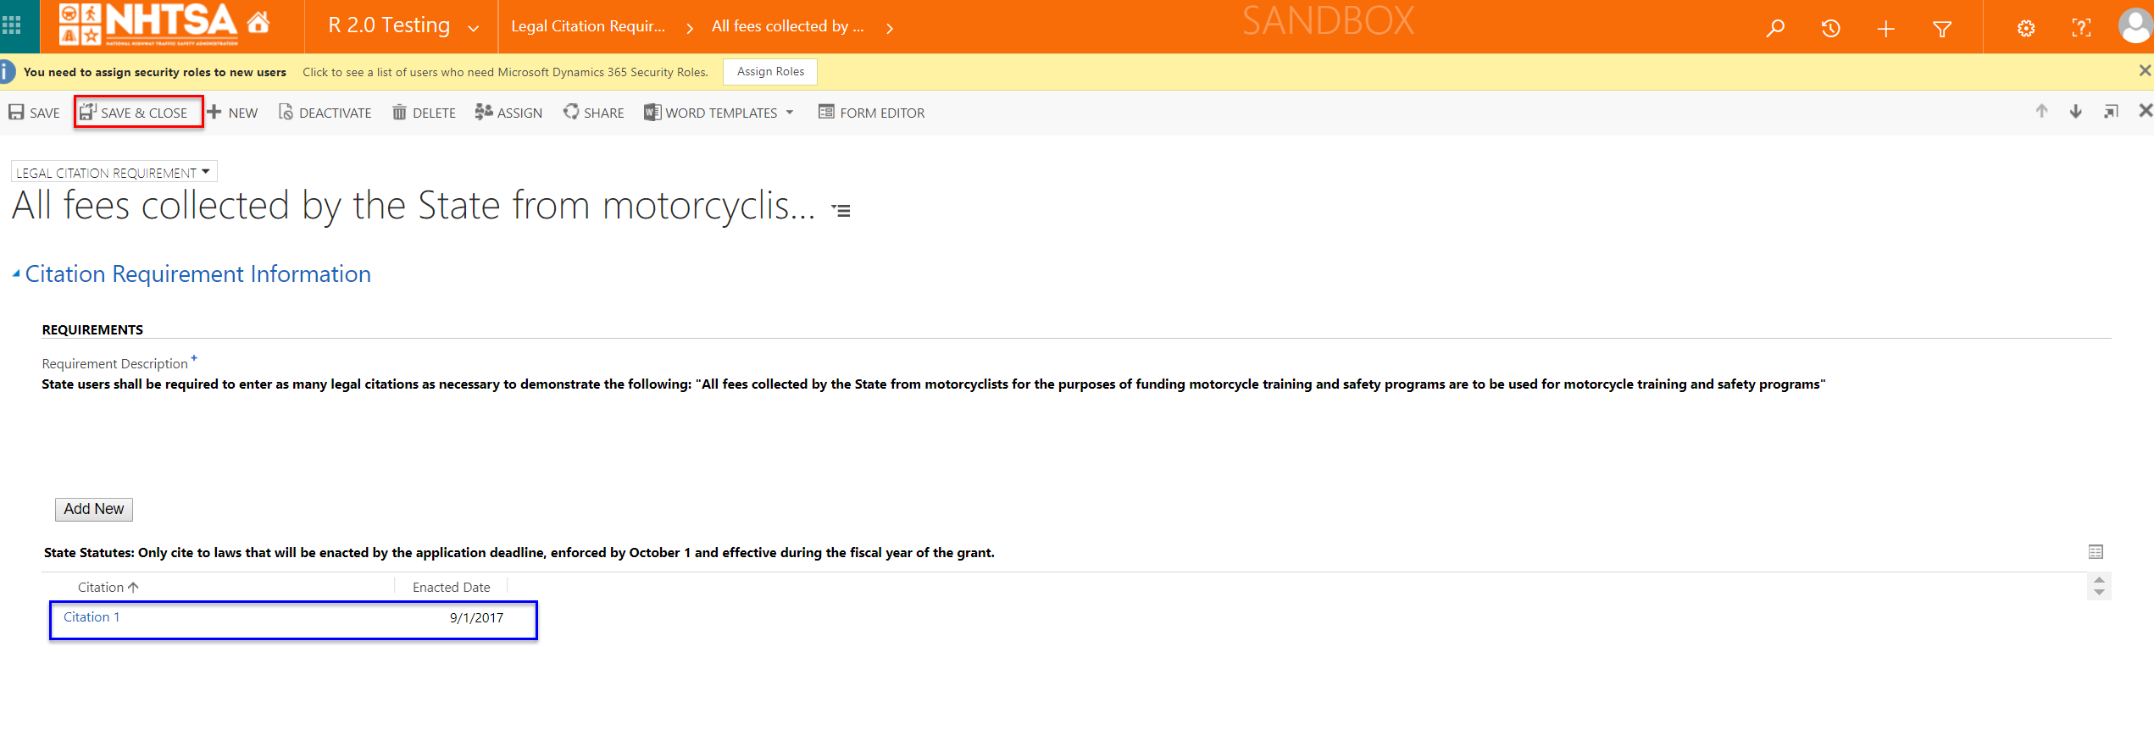
Task: Click the quick create plus icon
Action: pyautogui.click(x=1885, y=30)
